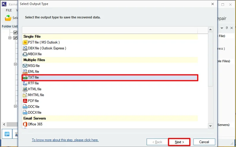The height and width of the screenshot is (147, 236).
Task: Click the DOC file icon
Action: click(25, 107)
